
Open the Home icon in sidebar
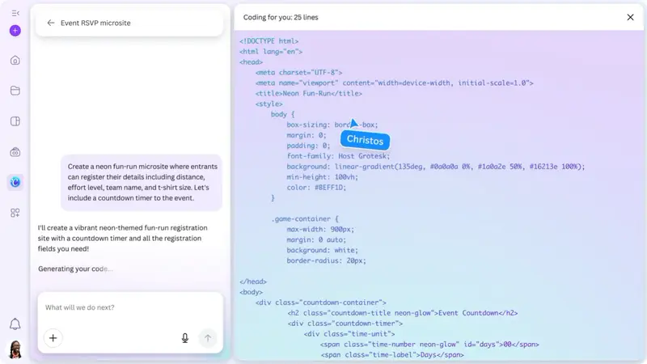coord(15,61)
